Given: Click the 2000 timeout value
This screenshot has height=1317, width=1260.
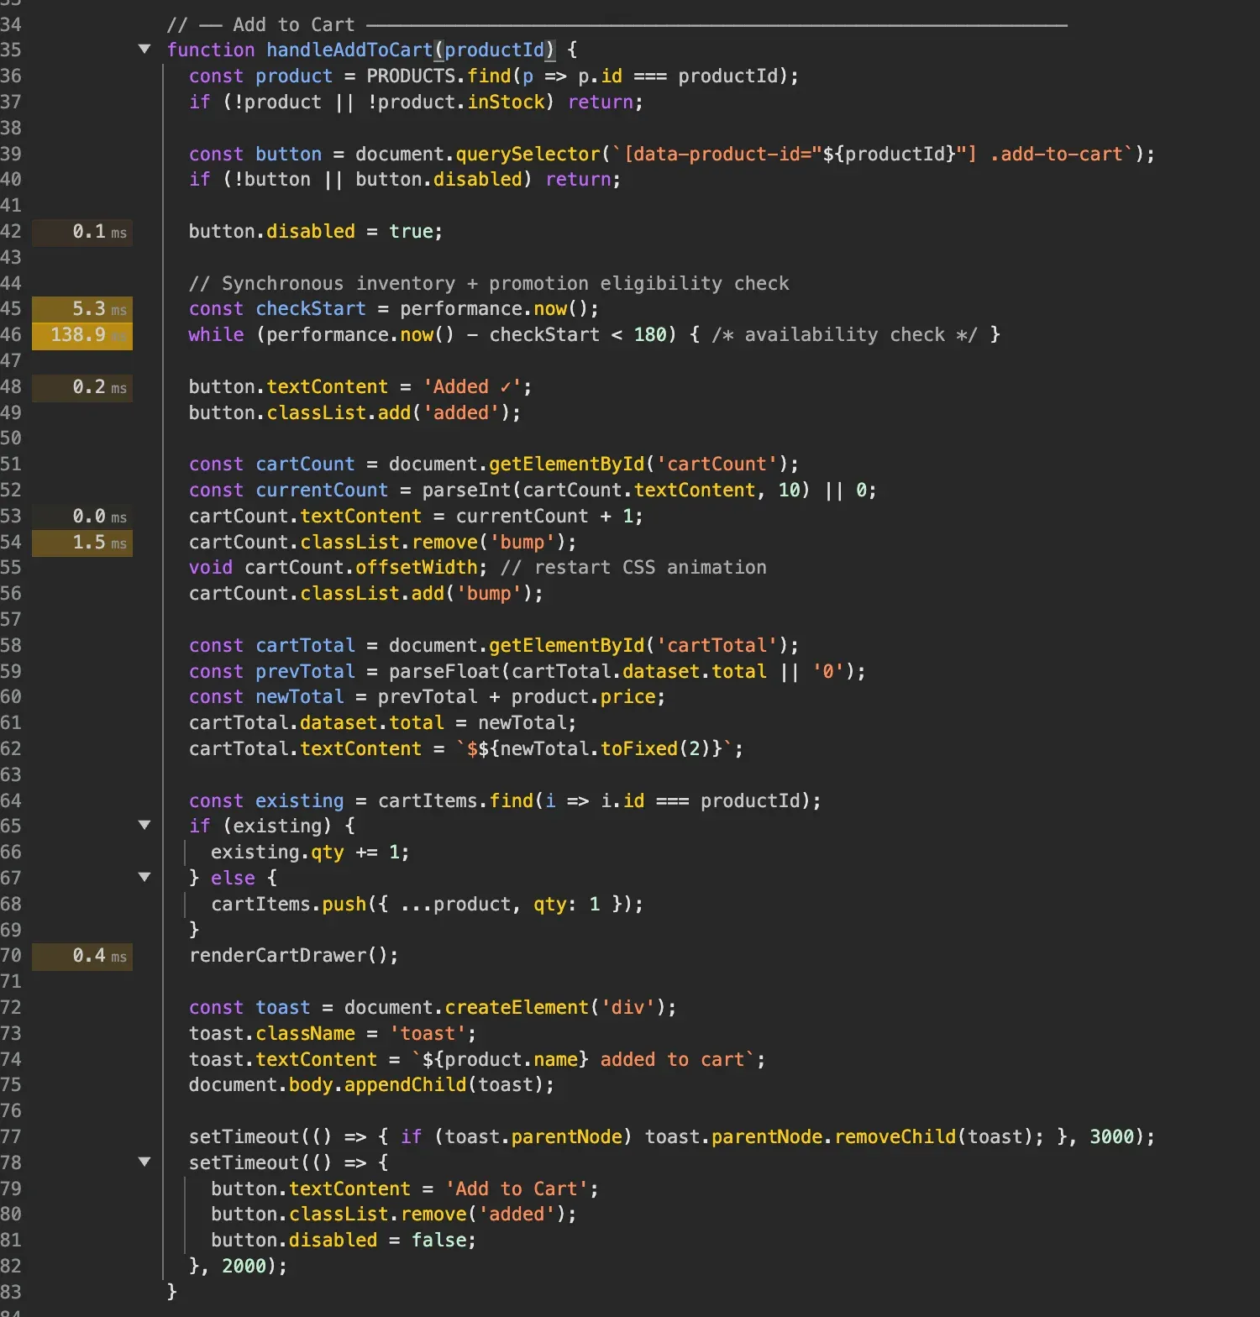Looking at the screenshot, I should click(x=244, y=1267).
